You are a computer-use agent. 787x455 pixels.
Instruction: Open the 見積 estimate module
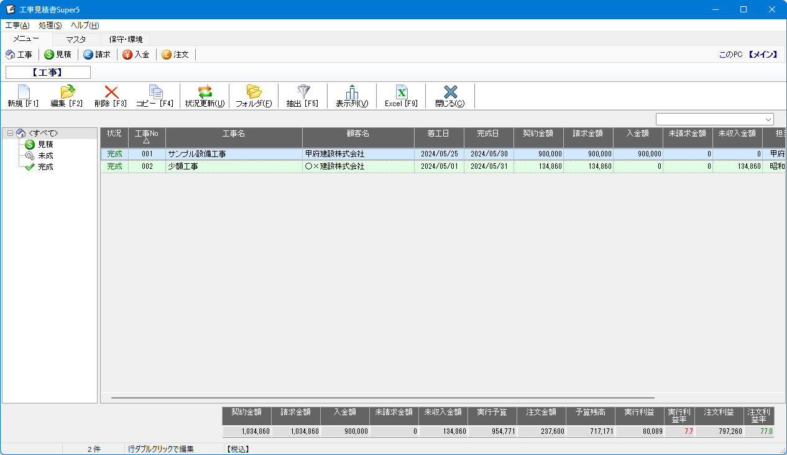point(58,55)
